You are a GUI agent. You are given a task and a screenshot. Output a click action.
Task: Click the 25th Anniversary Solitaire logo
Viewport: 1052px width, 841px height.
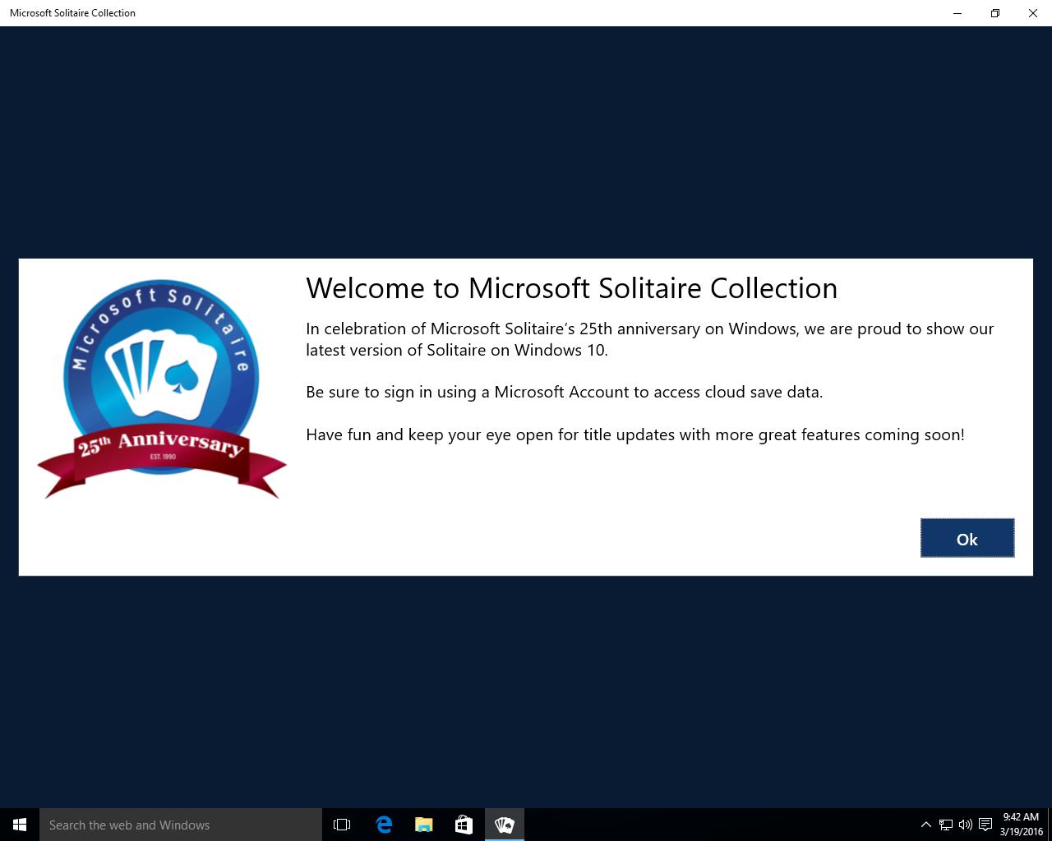click(162, 389)
